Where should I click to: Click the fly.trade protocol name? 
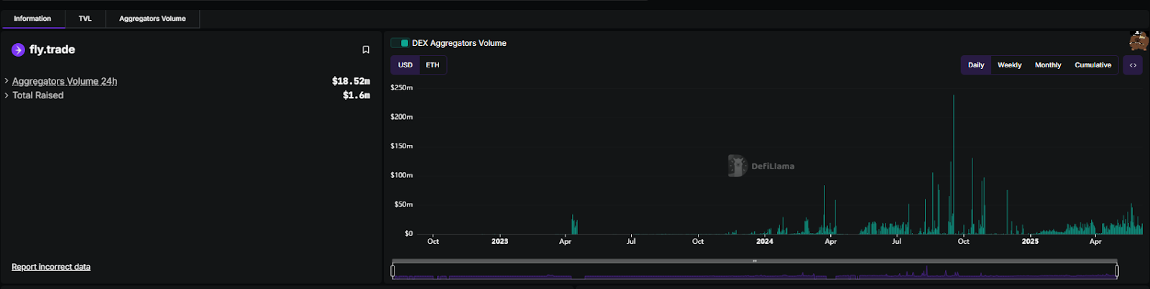tap(52, 49)
